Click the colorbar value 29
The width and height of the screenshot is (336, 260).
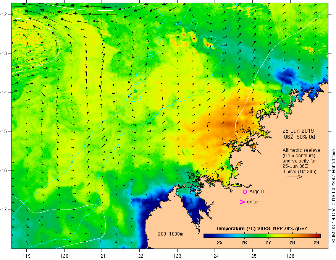click(316, 243)
